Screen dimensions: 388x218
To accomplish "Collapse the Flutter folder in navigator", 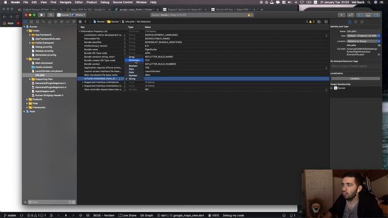I will [x=27, y=31].
